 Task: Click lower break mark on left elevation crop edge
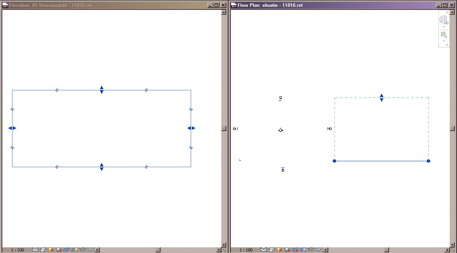point(12,148)
